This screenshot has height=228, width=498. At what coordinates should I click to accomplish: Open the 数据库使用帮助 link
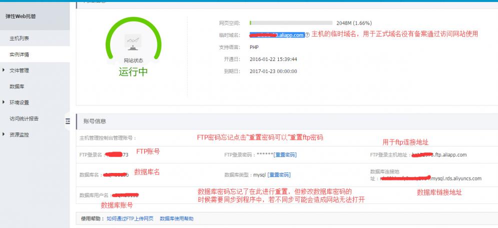coord(176,218)
